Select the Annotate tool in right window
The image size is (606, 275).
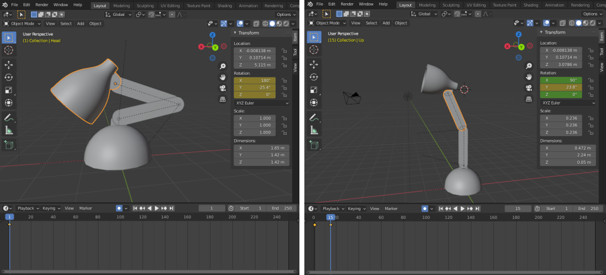tap(314, 117)
